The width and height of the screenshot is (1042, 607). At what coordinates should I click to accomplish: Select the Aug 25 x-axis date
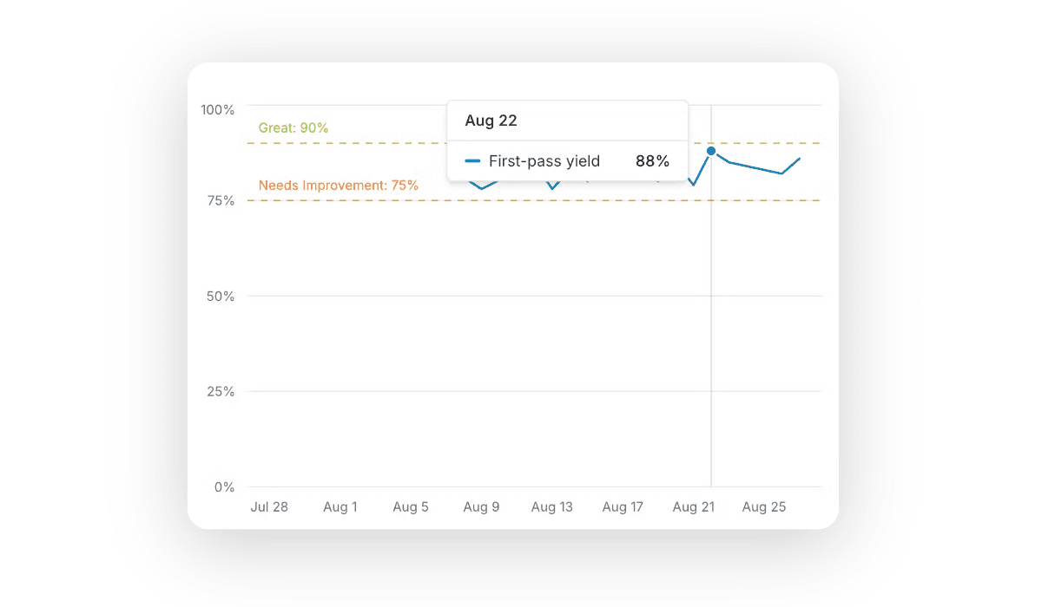pos(764,507)
